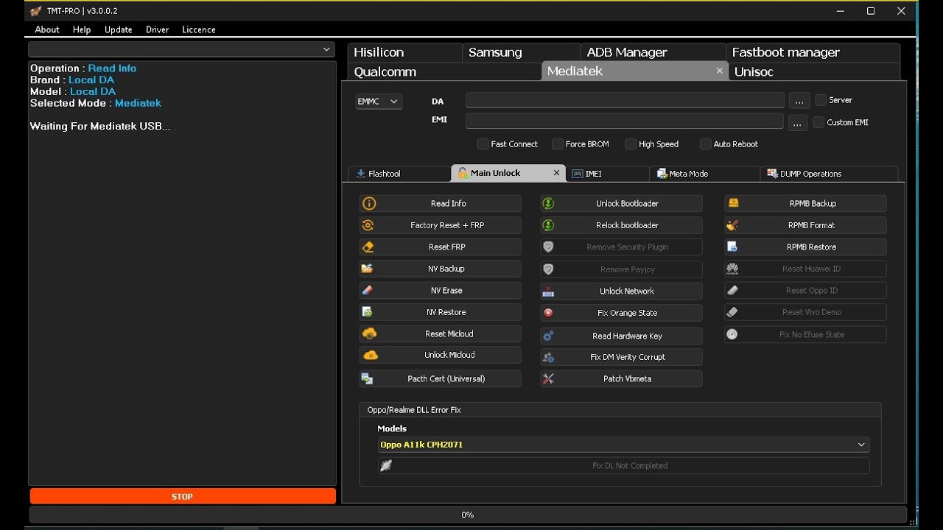Click the Reset FRP eraser icon
943x530 pixels.
pyautogui.click(x=368, y=247)
